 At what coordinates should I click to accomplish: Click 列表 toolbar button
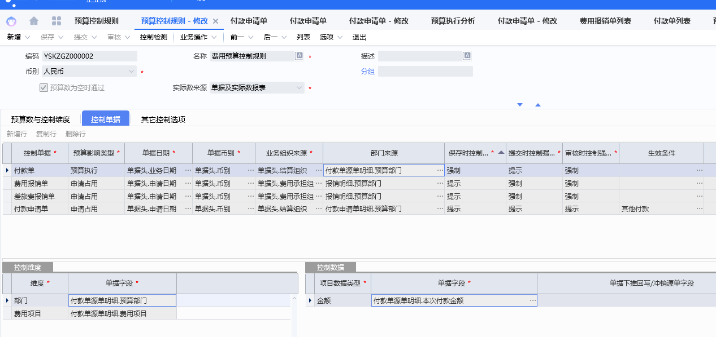(303, 37)
